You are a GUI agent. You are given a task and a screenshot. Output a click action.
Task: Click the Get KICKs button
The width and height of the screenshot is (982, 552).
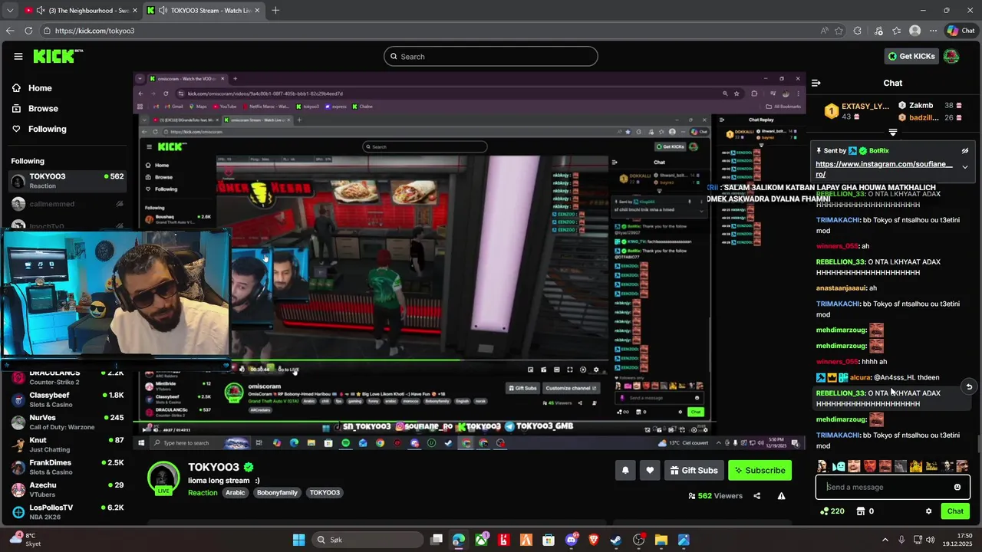tap(911, 56)
